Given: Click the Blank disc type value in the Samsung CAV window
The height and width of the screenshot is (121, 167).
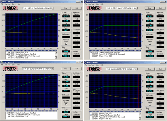Looking at the screenshot, I should point(66,112).
